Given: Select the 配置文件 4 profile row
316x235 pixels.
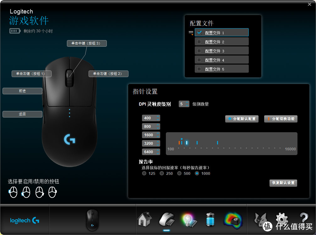Looking at the screenshot, I should 222,60.
